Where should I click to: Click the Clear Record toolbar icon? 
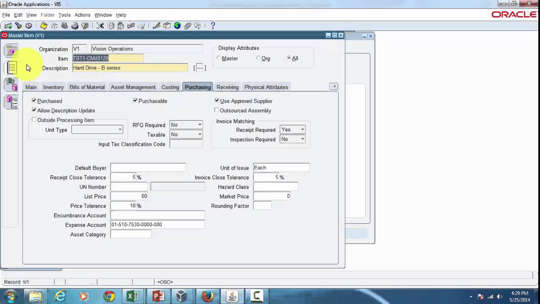pyautogui.click(x=131, y=26)
